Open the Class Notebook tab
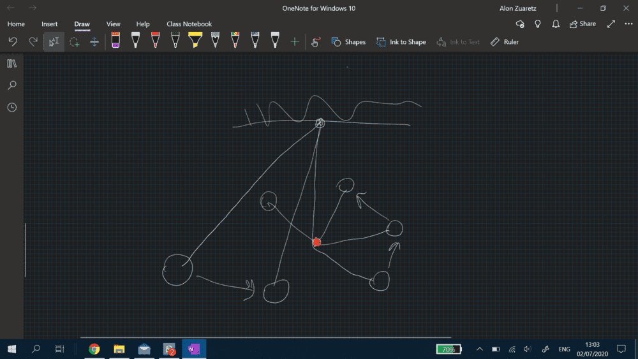This screenshot has height=359, width=638. [x=189, y=24]
